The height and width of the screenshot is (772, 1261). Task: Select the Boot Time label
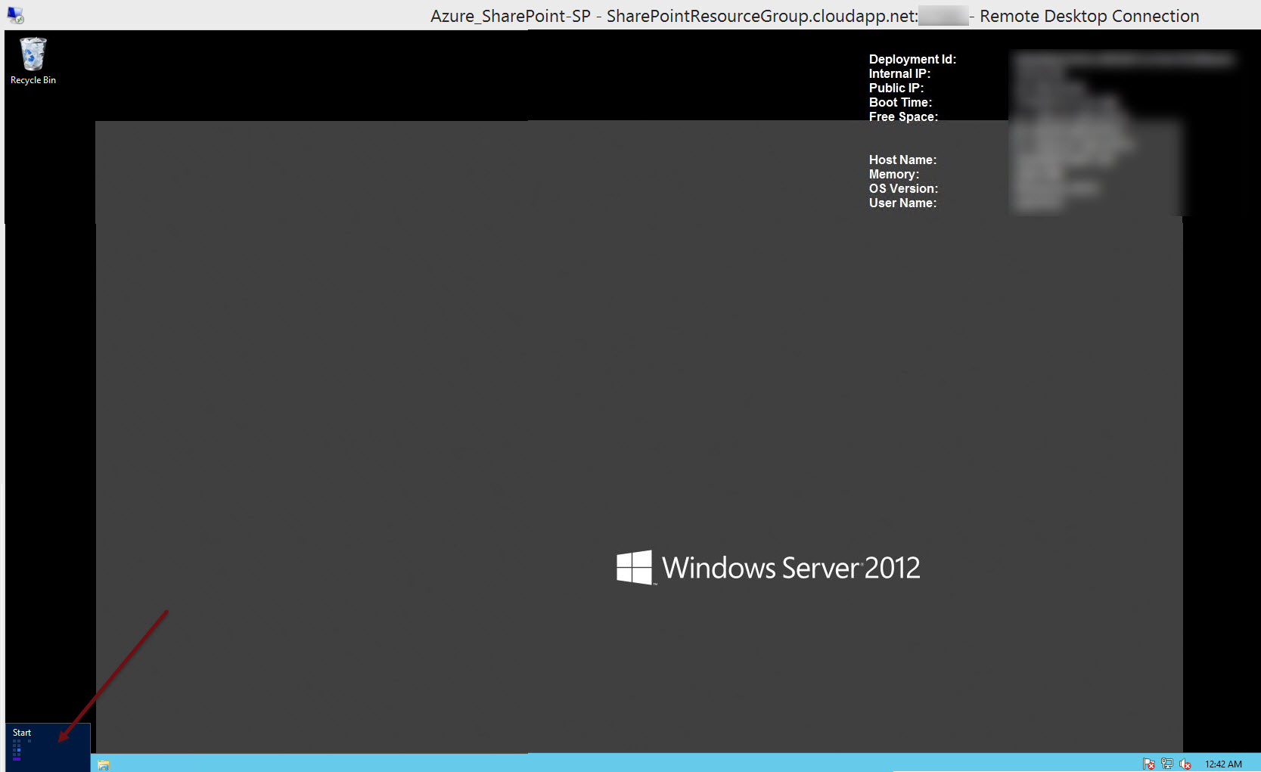point(900,102)
